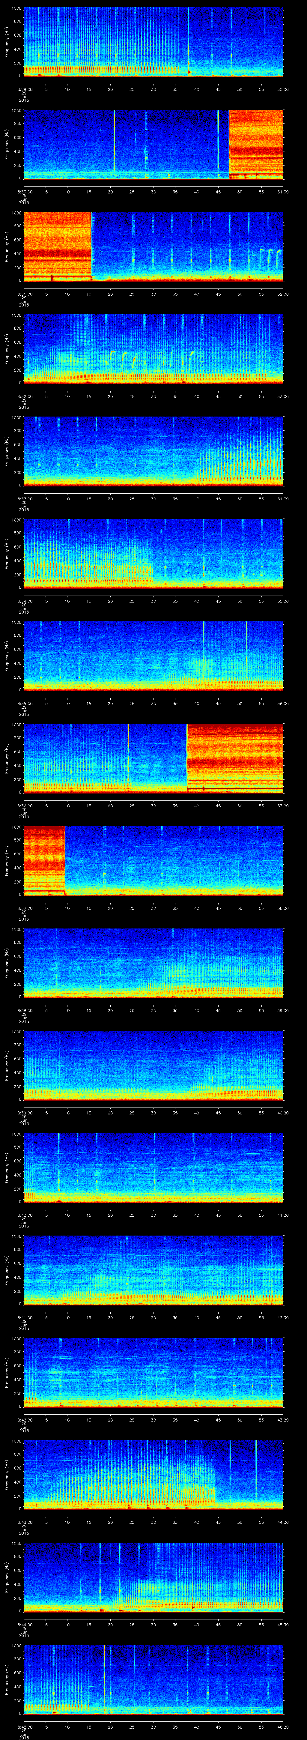
Task: Click the 43:00 end time label
Action: (x=283, y=1419)
